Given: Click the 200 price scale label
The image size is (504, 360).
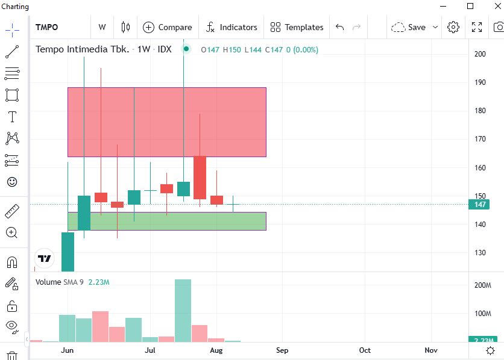Looking at the screenshot, I should pos(480,54).
